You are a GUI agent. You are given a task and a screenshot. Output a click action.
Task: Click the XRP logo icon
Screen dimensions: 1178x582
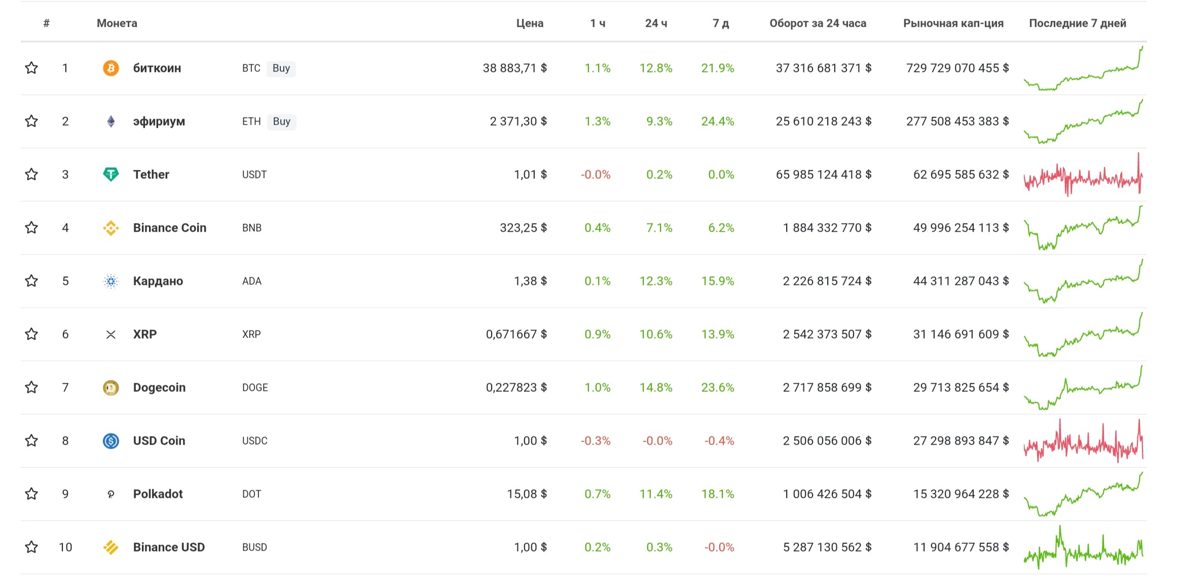tap(111, 334)
